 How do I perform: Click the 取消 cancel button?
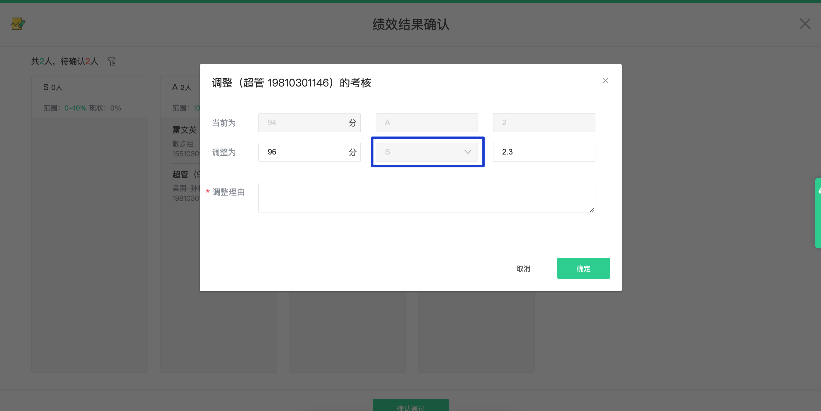click(x=523, y=269)
